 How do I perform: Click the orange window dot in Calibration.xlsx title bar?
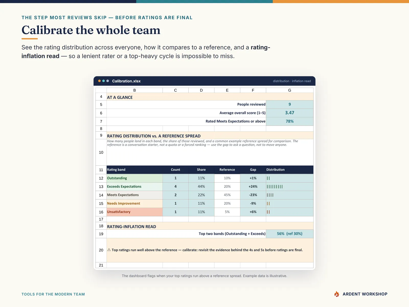click(x=99, y=81)
